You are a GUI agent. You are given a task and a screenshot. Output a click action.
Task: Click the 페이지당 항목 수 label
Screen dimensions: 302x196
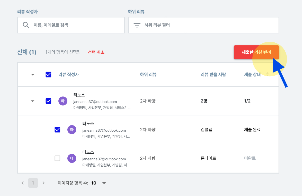[73, 183]
